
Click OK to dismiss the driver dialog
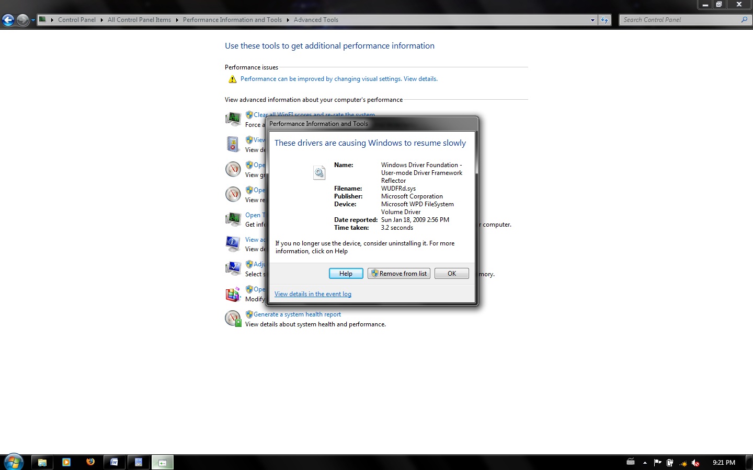(452, 274)
